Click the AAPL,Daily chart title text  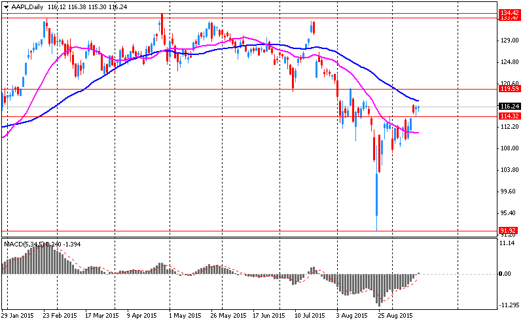[x=27, y=7]
